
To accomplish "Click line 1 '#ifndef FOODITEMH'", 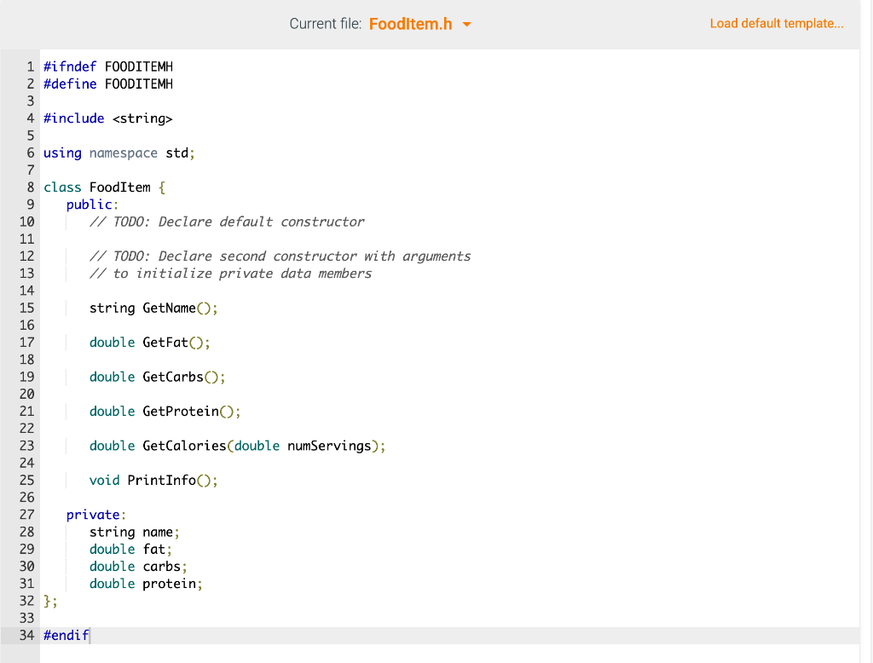I will 108,66.
